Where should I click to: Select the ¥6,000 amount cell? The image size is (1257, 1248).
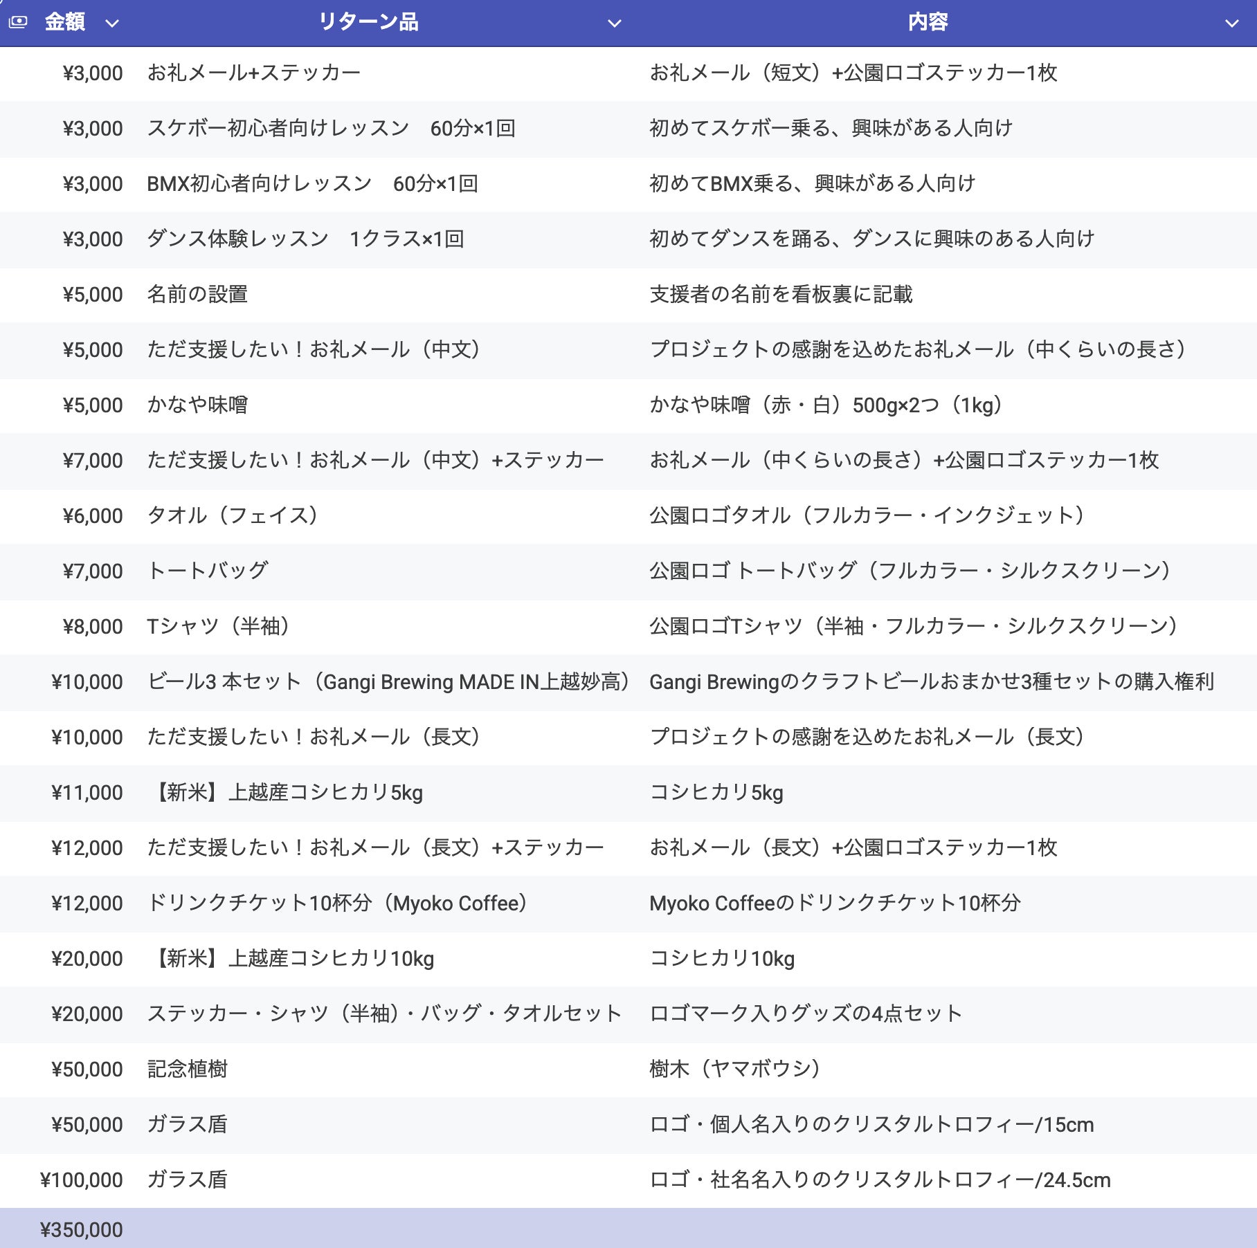tap(93, 515)
